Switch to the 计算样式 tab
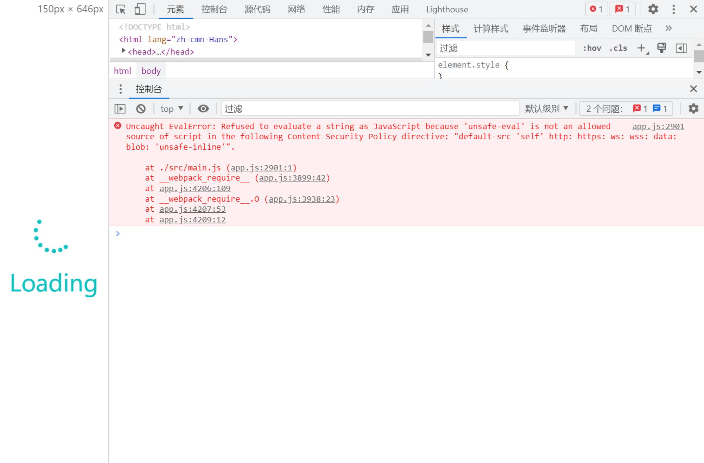 point(491,29)
